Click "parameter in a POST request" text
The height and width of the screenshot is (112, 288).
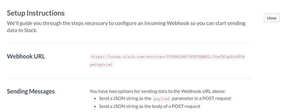point(202,98)
